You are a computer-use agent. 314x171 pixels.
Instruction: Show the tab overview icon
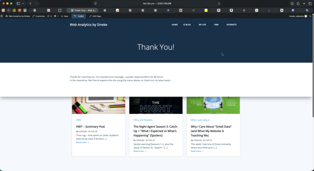[x=310, y=3]
